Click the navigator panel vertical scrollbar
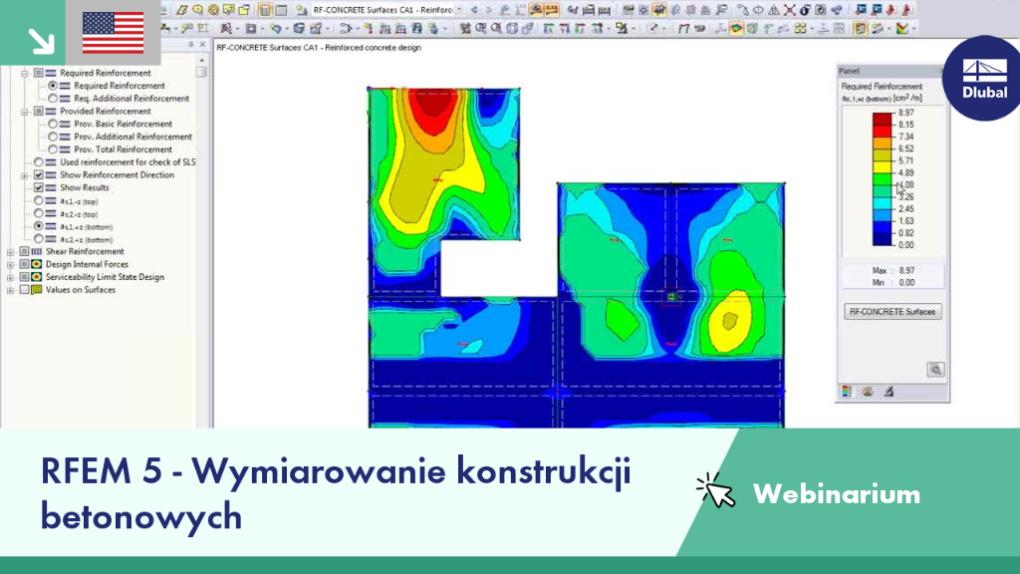Screen dimensions: 1020x574 (x=202, y=241)
